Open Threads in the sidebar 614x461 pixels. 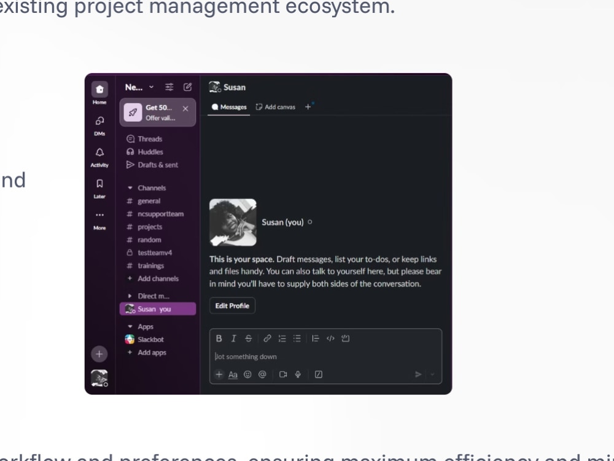coord(157,139)
